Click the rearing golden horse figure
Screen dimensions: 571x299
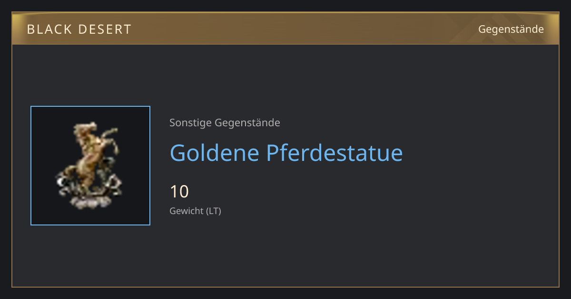[90, 157]
